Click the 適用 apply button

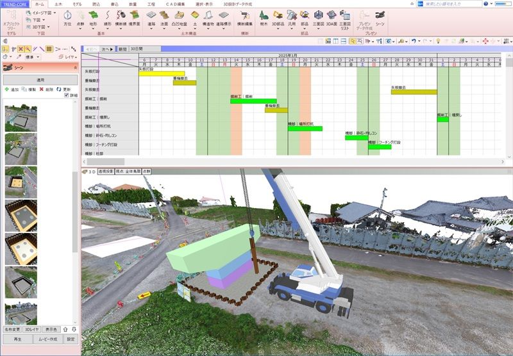click(40, 81)
